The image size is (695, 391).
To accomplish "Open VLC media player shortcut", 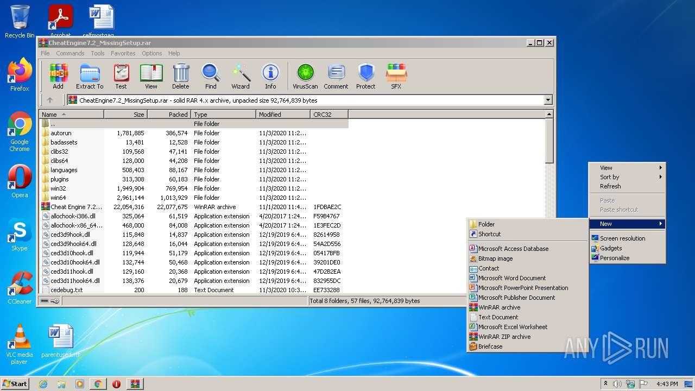I will 20,344.
